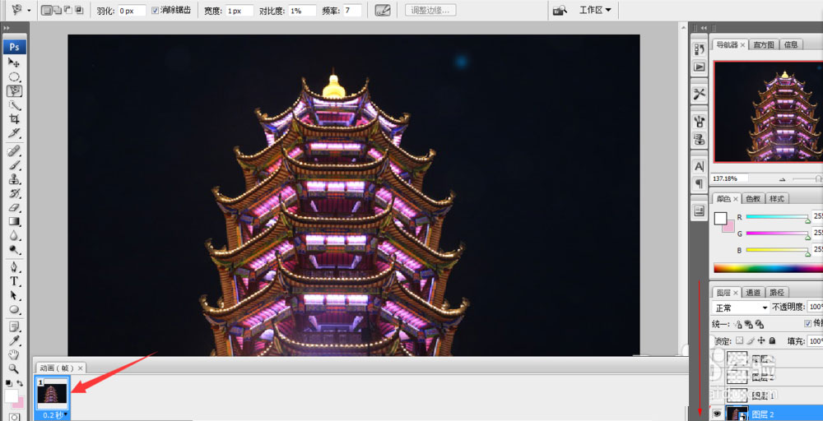Choose Subtract from selection mode
Image resolution: width=823 pixels, height=421 pixels.
68,10
